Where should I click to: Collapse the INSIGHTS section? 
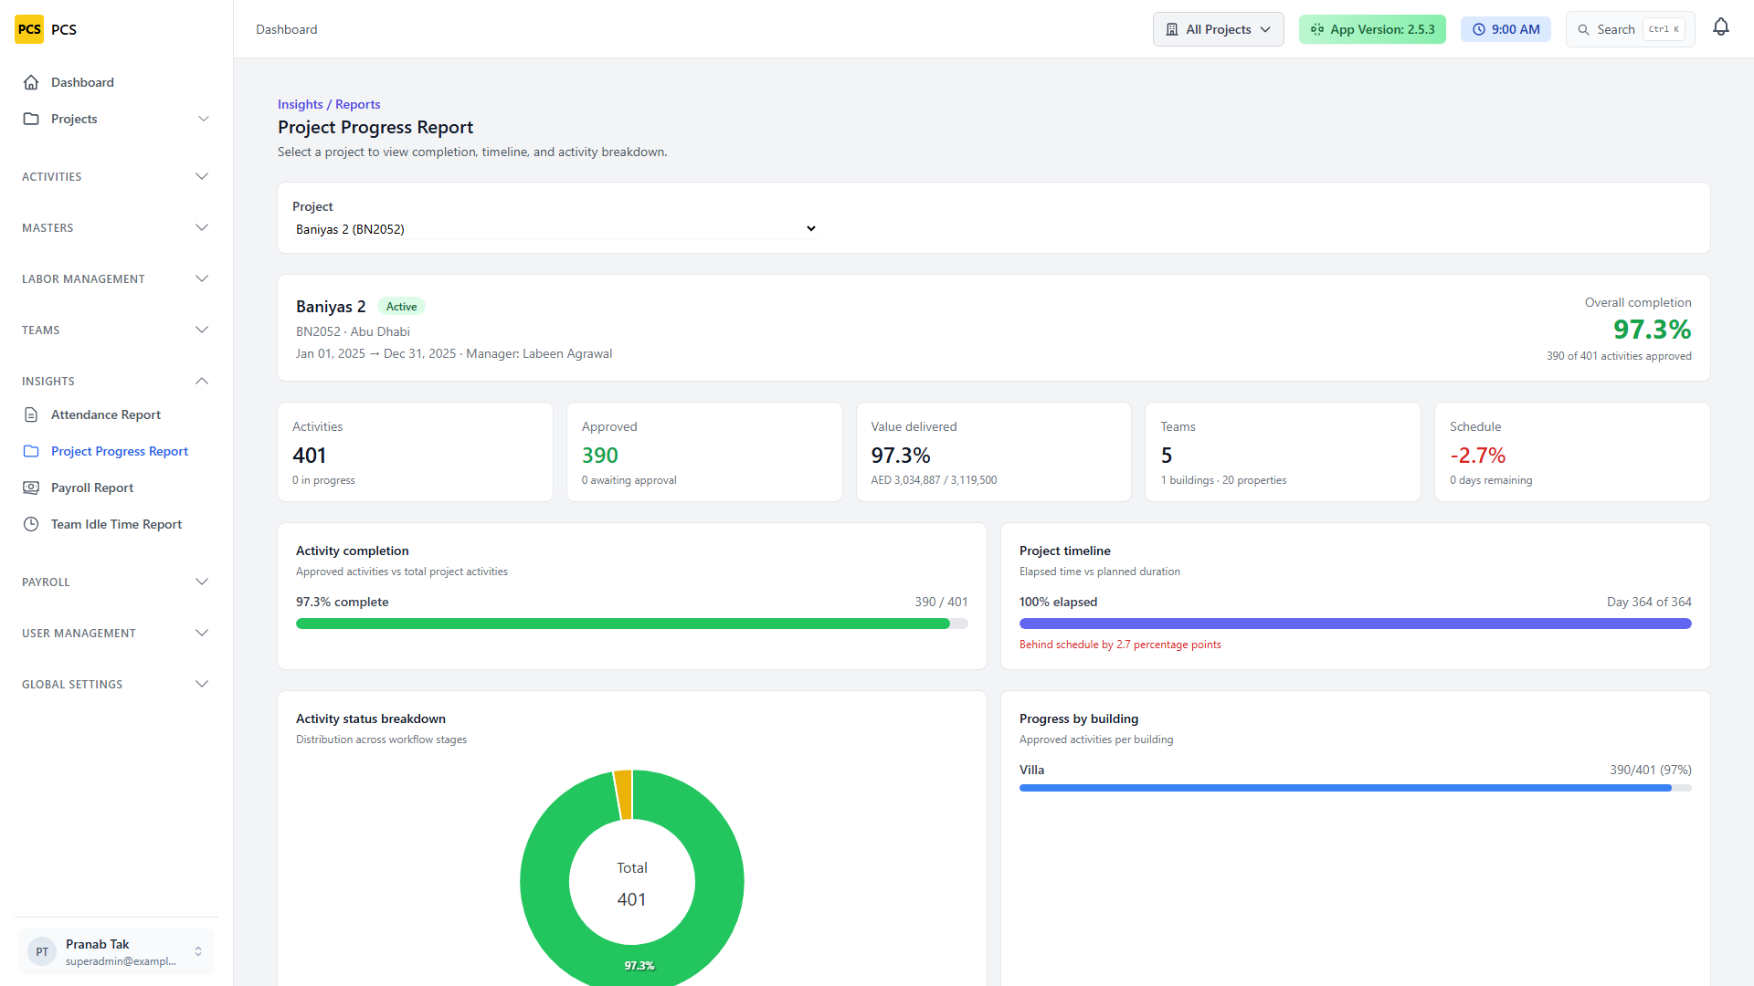point(116,381)
